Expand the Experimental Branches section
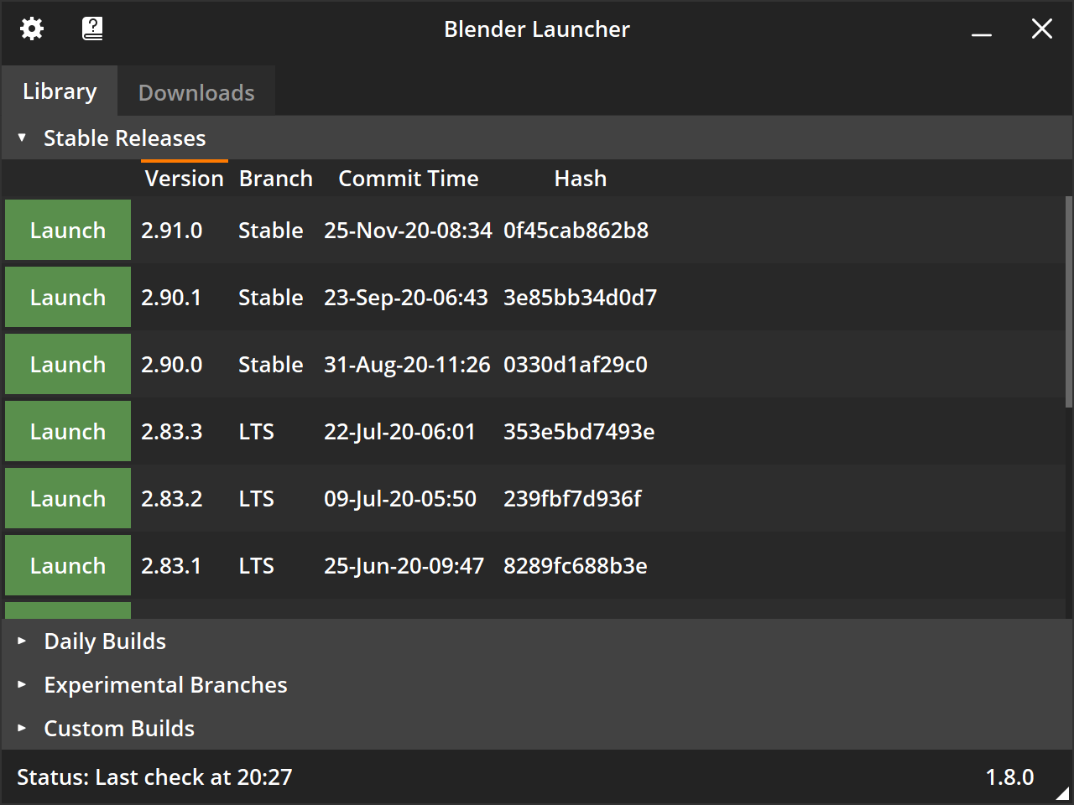 [537, 684]
